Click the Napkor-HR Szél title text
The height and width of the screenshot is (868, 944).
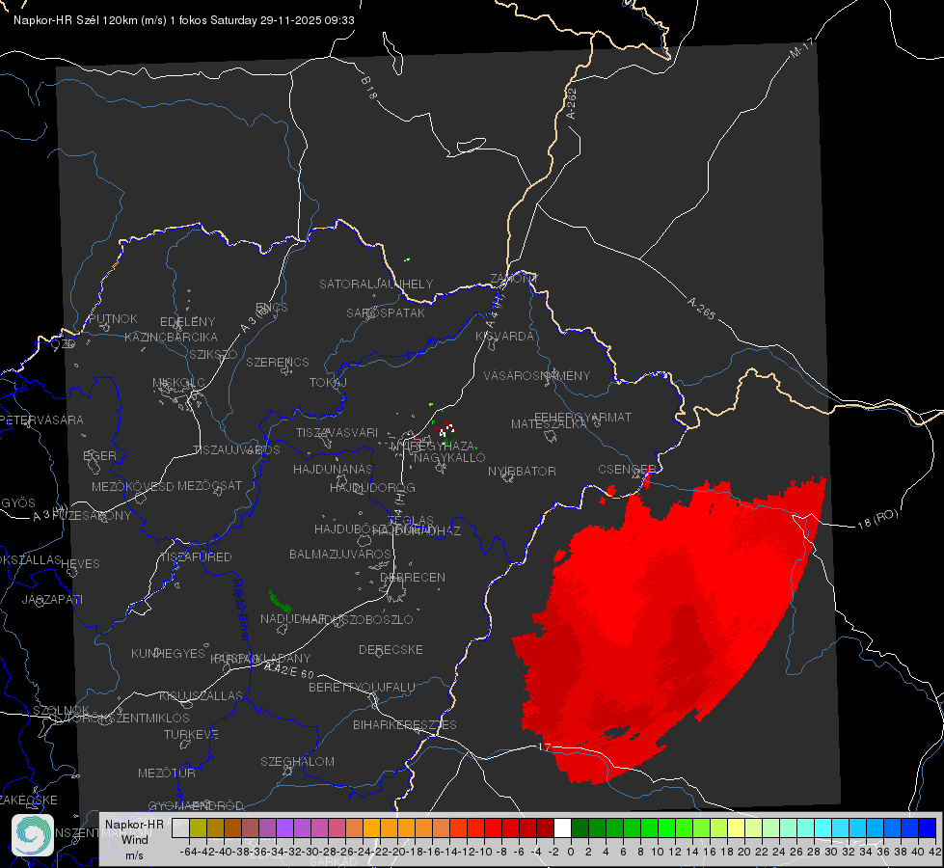[183, 20]
